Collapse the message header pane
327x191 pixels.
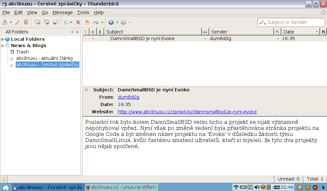click(86, 90)
